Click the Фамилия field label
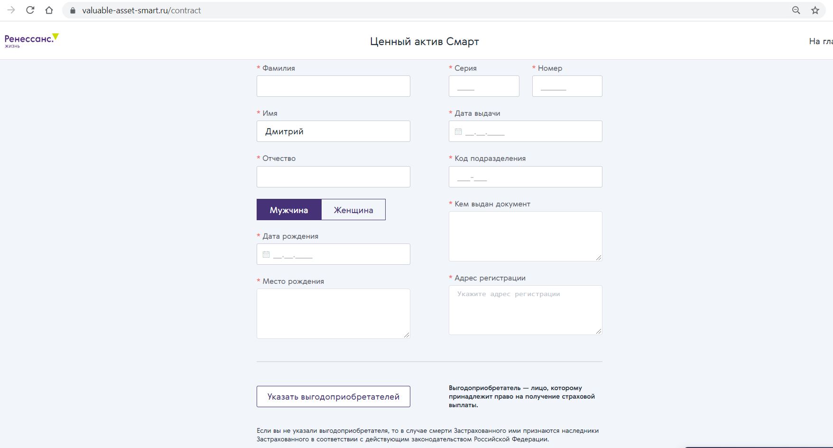This screenshot has width=833, height=448. coord(278,68)
